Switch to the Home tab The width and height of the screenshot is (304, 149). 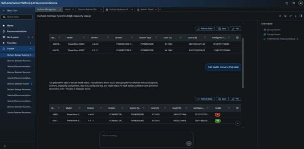68,9
